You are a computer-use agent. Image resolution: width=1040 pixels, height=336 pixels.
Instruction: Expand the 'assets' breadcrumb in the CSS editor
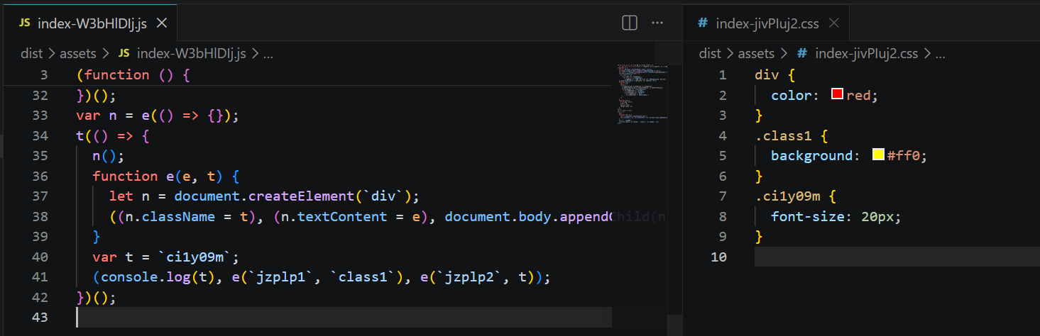pyautogui.click(x=756, y=53)
